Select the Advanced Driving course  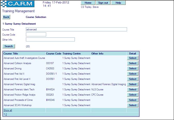pos(132,68)
